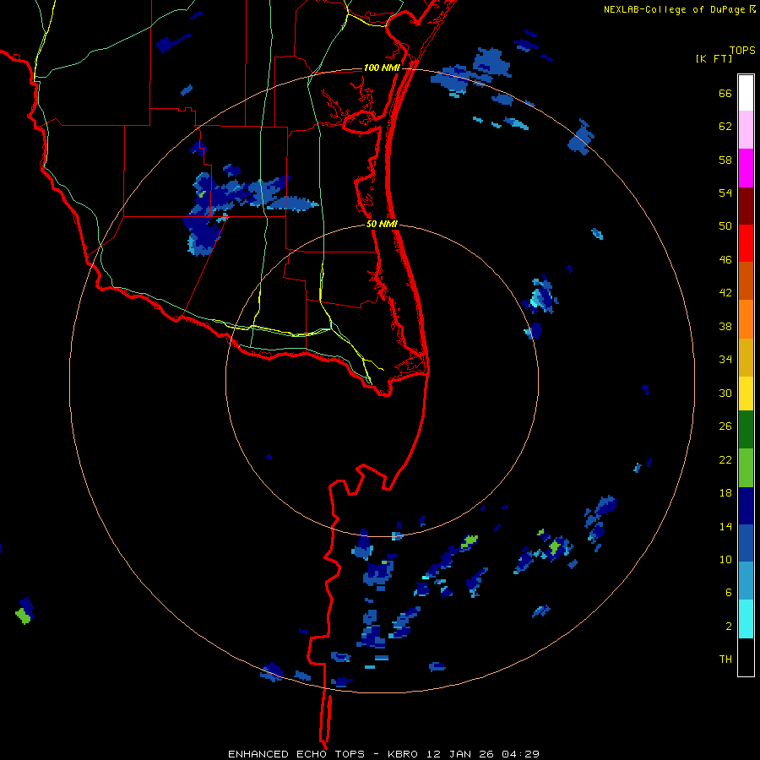Click the legend value '62'

725,127
